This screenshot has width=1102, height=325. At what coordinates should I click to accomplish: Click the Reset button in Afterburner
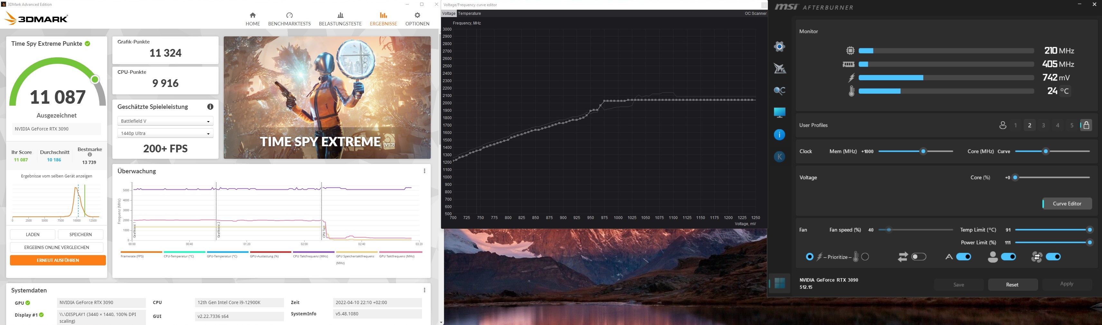[x=1012, y=285]
